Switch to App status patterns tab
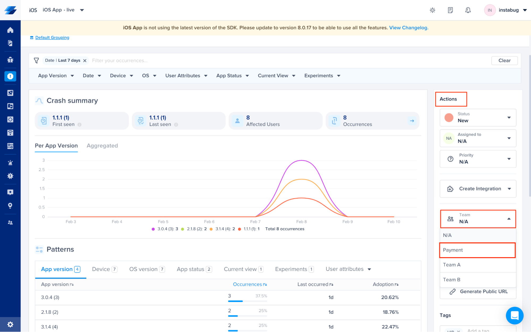Viewport: 531px width, 332px height. pos(194,269)
